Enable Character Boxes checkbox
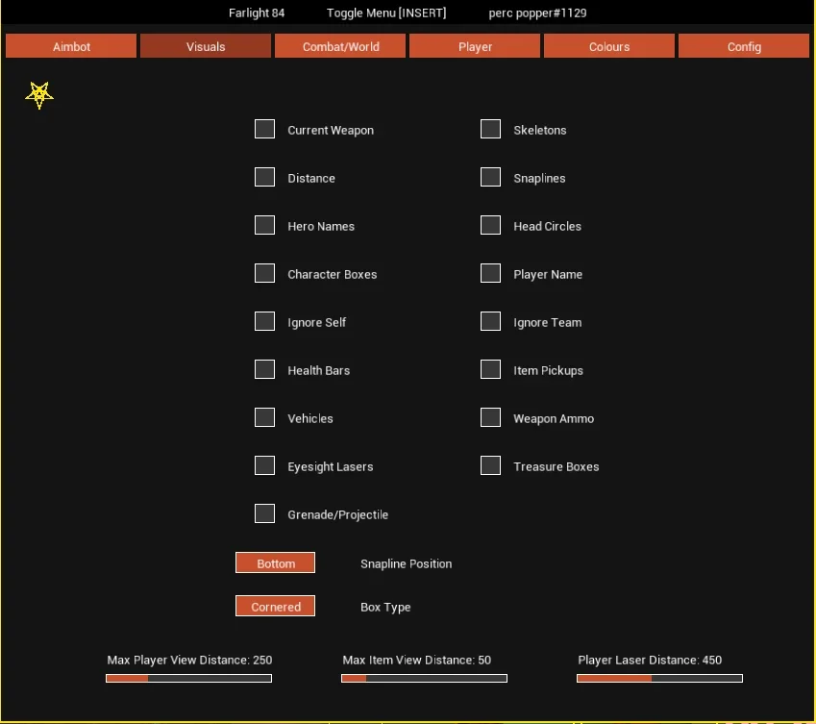 point(265,273)
